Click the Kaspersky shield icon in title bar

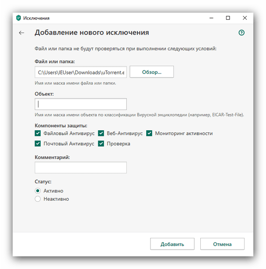click(18, 18)
